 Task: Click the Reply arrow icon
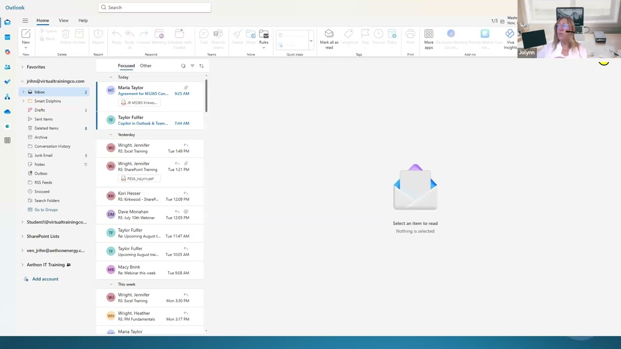point(116,34)
